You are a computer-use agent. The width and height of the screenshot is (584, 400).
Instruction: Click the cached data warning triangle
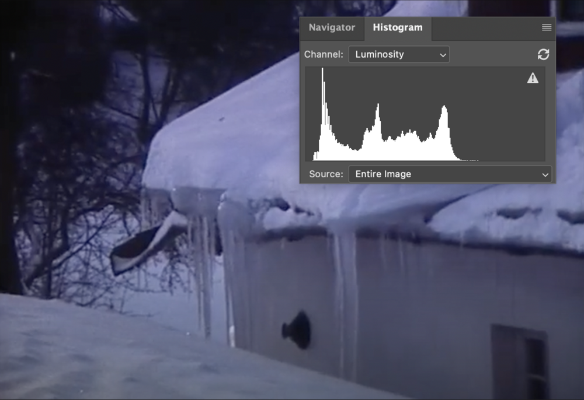point(533,78)
